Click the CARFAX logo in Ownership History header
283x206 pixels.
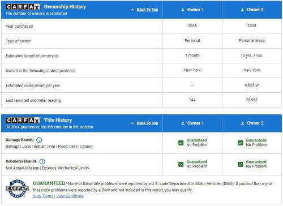point(23,7)
